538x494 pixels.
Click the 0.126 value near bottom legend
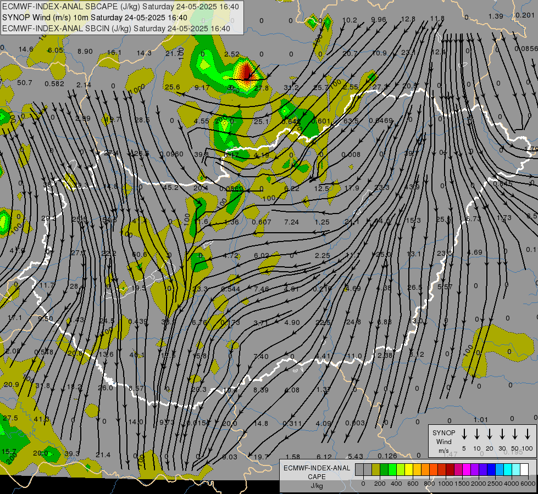coord(387,456)
